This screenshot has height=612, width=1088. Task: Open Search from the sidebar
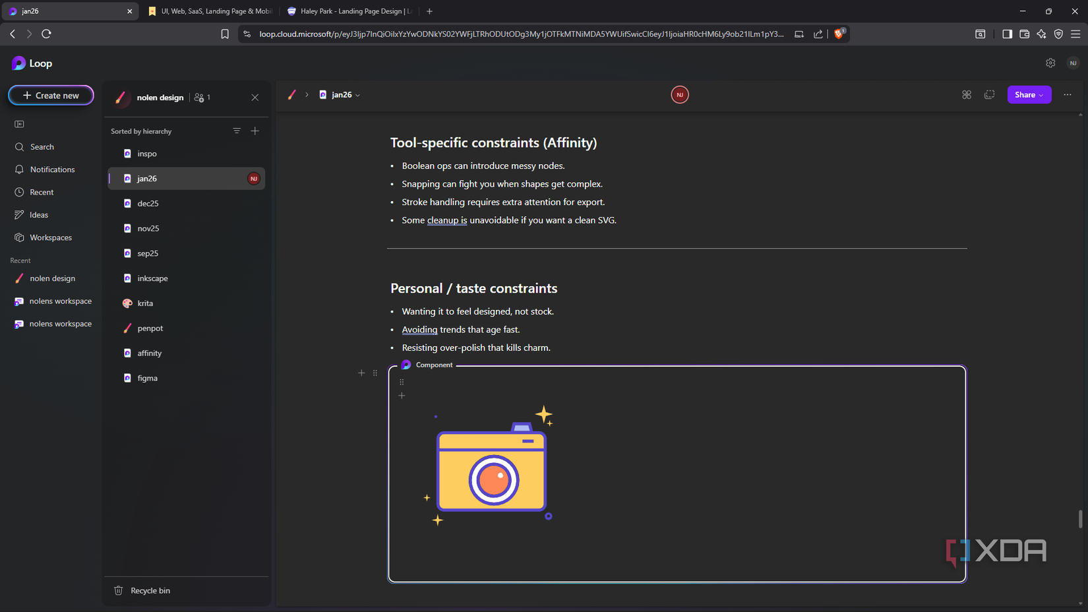42,146
